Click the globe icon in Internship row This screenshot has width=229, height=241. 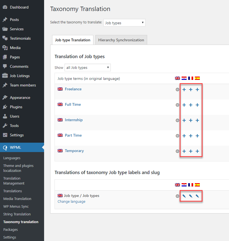click(177, 120)
